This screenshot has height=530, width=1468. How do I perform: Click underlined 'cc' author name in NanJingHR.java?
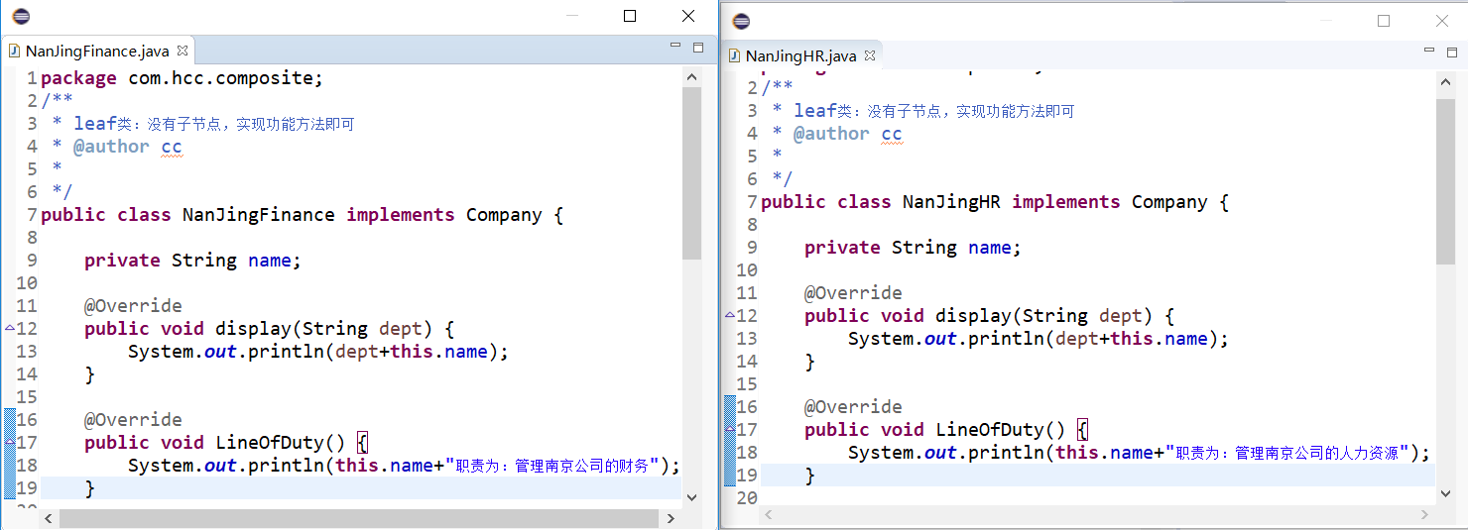(892, 134)
